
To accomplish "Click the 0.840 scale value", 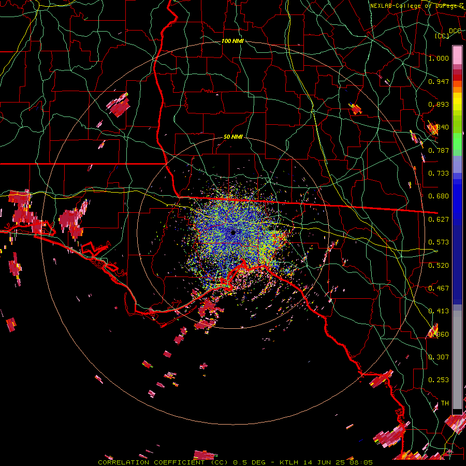I will [x=439, y=127].
